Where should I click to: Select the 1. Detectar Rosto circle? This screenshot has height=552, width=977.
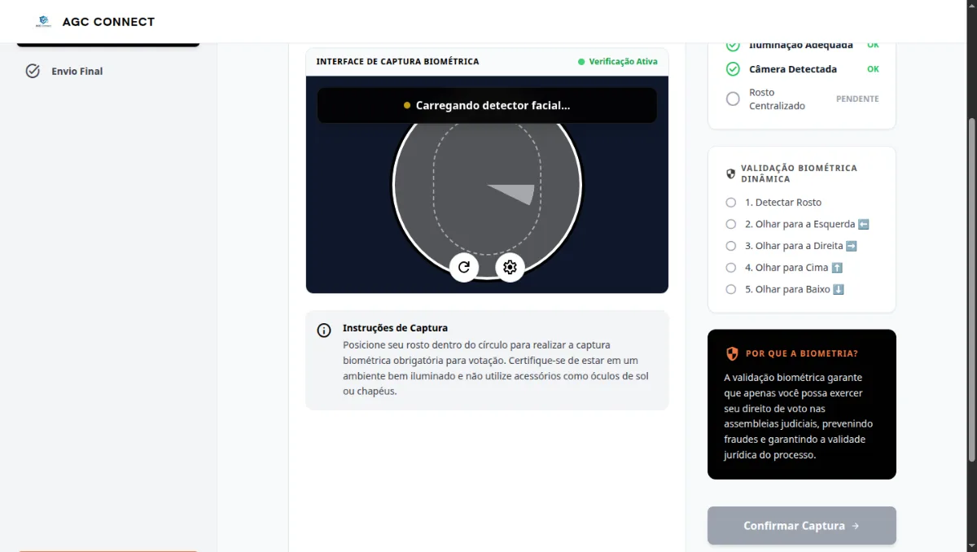731,202
